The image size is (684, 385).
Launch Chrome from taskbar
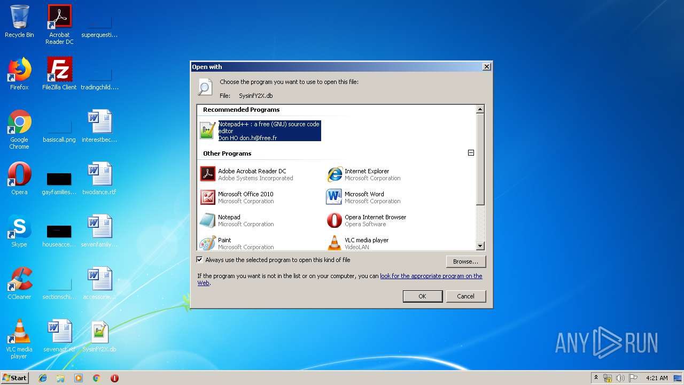click(x=97, y=378)
